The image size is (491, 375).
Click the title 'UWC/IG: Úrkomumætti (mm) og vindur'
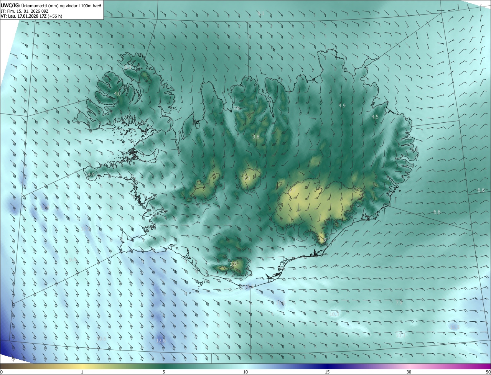[x=51, y=5]
